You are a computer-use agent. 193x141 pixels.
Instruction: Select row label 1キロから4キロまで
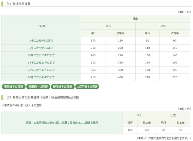[x=41, y=40]
